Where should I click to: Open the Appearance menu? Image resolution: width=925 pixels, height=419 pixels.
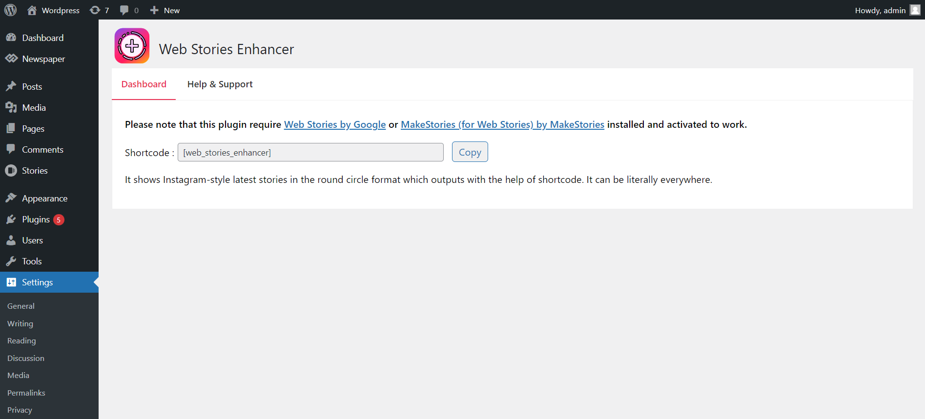pyautogui.click(x=44, y=199)
